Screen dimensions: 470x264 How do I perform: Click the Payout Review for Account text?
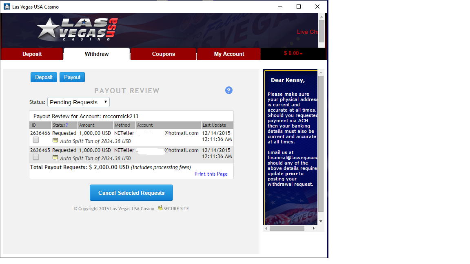tap(86, 116)
